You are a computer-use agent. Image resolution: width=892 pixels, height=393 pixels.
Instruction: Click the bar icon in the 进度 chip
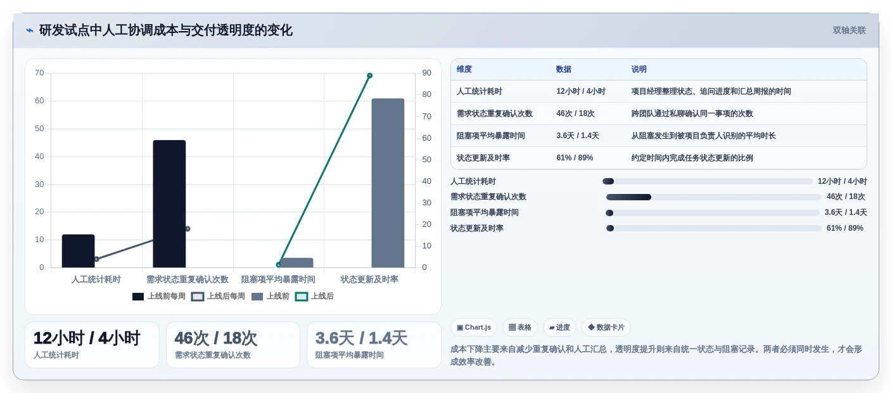(552, 328)
